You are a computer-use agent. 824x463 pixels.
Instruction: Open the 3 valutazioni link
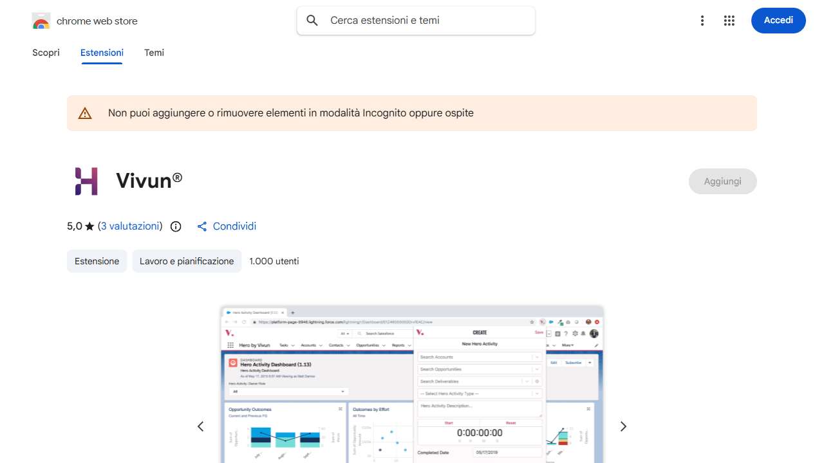tap(130, 226)
